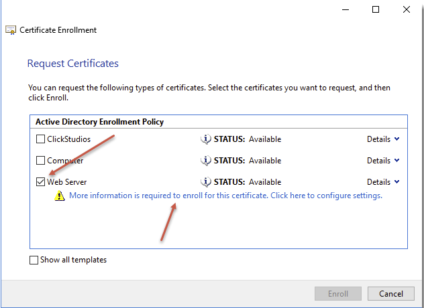Select the Computer template name
The height and width of the screenshot is (308, 424).
click(x=65, y=160)
